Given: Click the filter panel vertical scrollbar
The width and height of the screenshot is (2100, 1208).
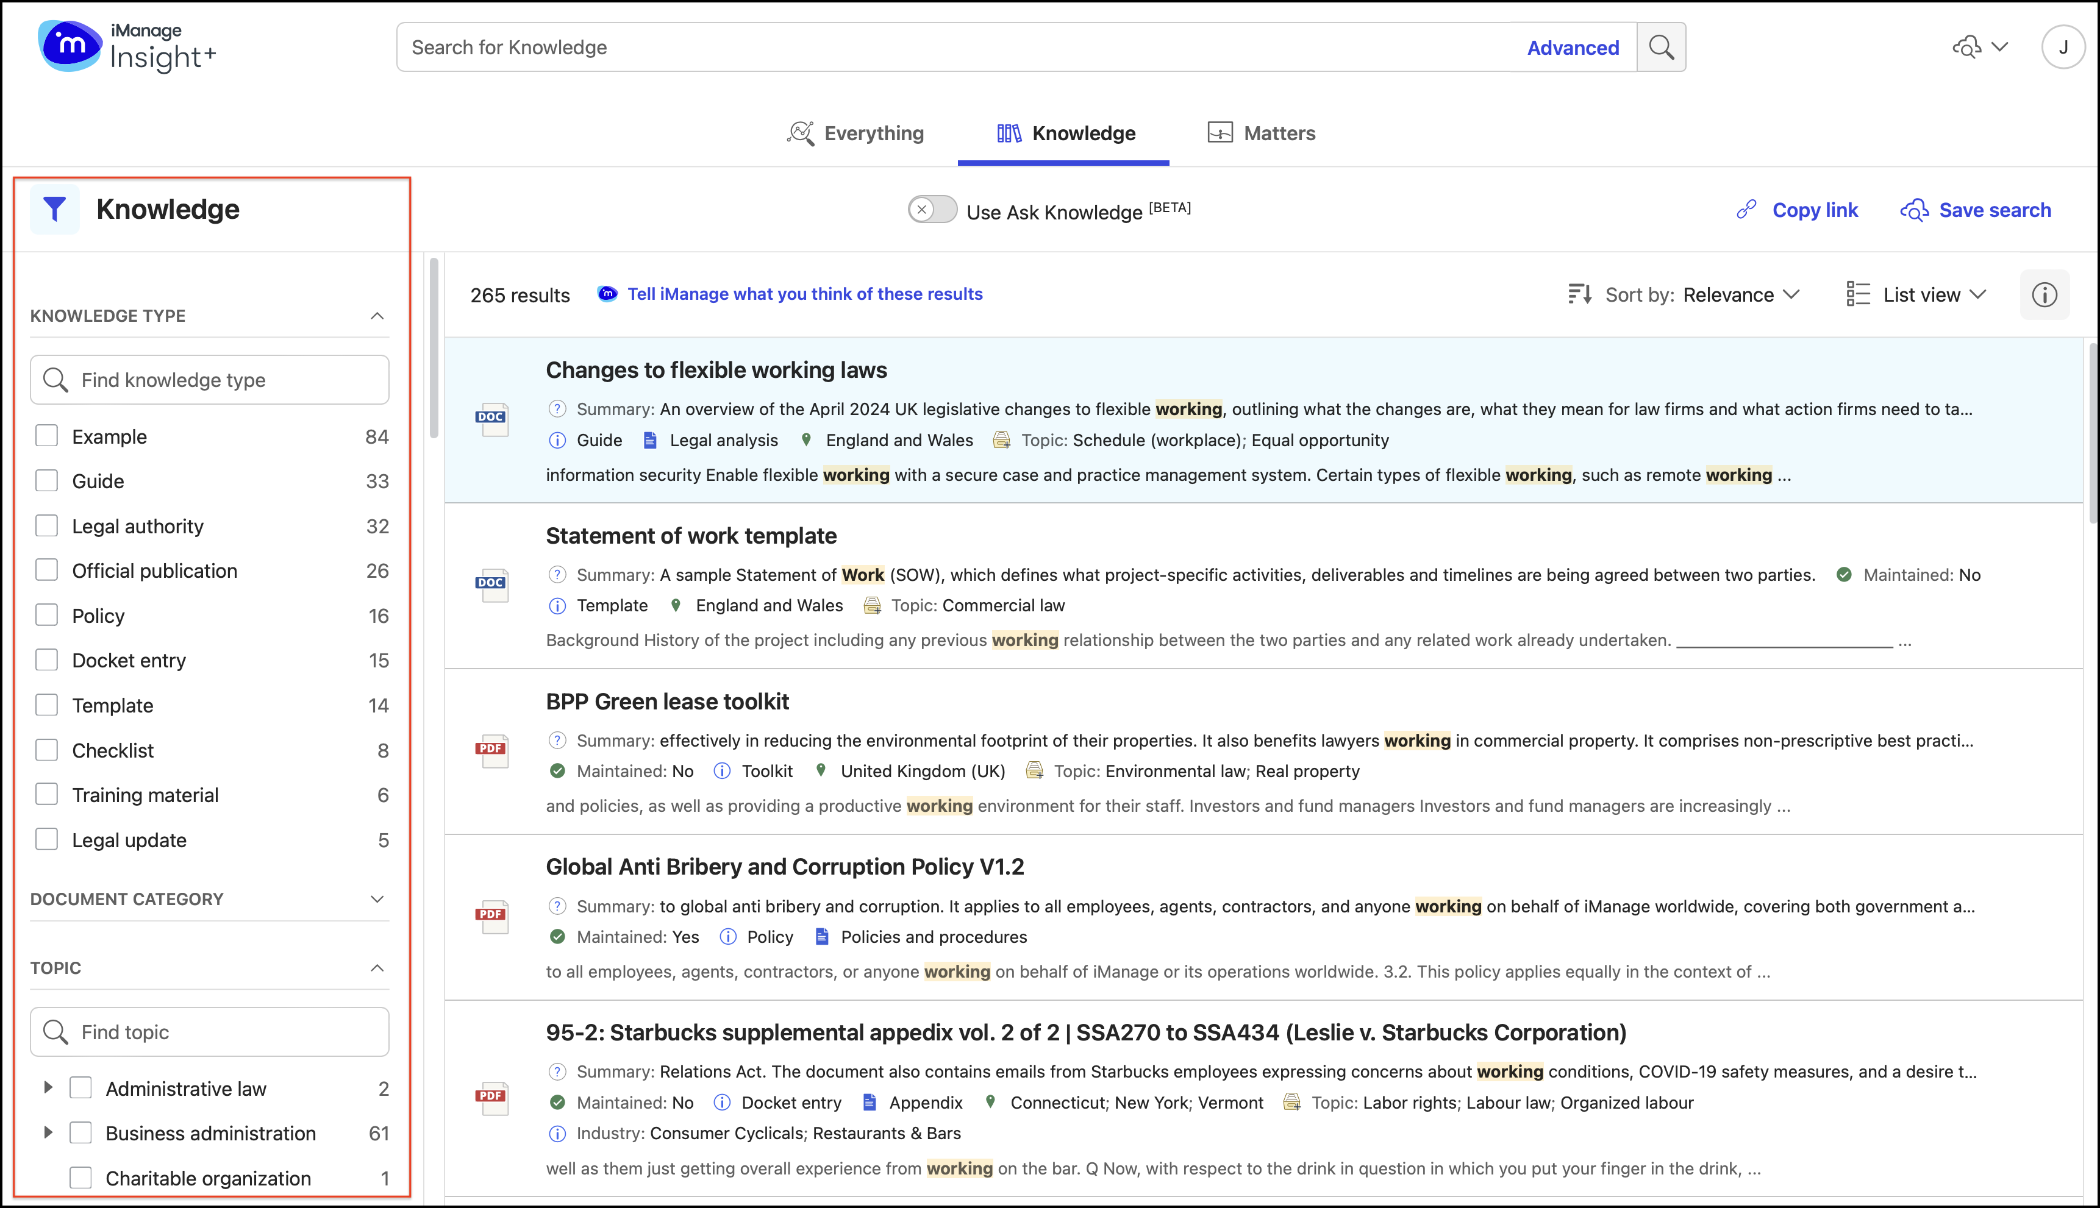Looking at the screenshot, I should point(434,349).
